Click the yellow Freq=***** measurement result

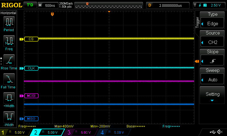[x=27, y=126]
